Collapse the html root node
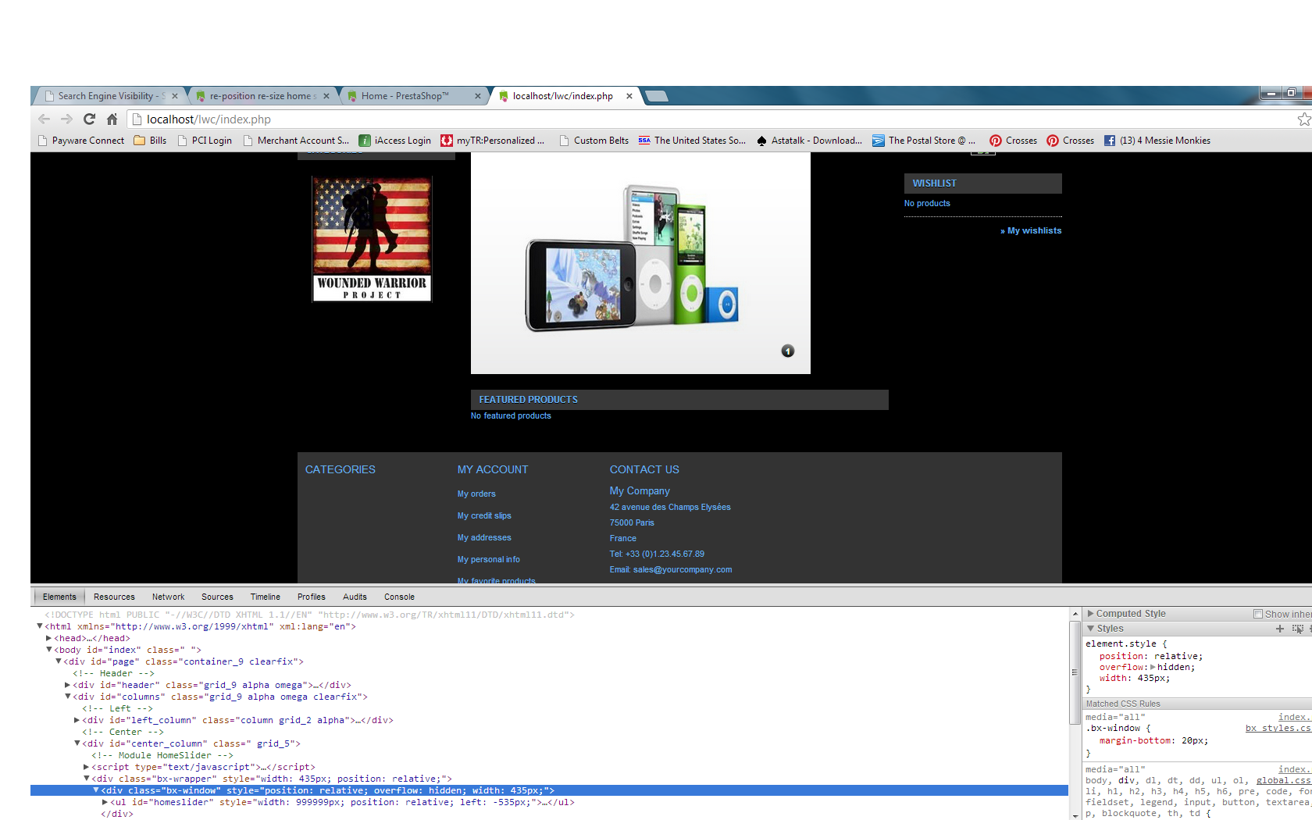 (40, 626)
